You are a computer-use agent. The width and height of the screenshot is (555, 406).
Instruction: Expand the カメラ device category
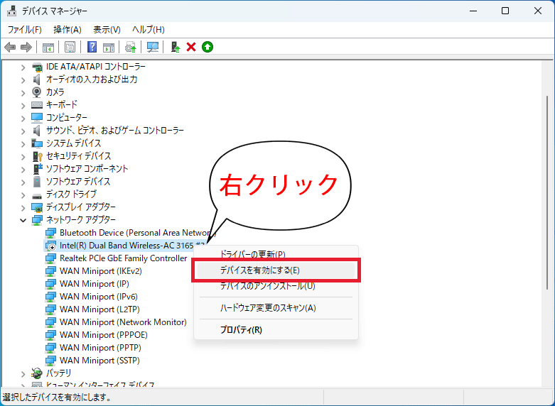coord(23,92)
